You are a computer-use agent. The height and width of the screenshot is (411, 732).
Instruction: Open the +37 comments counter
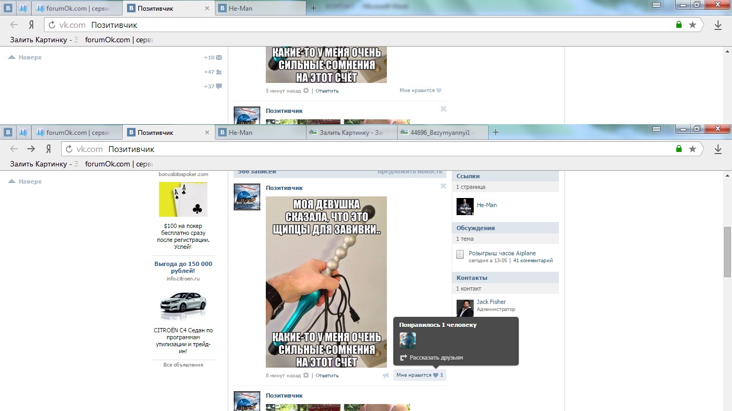pyautogui.click(x=213, y=86)
